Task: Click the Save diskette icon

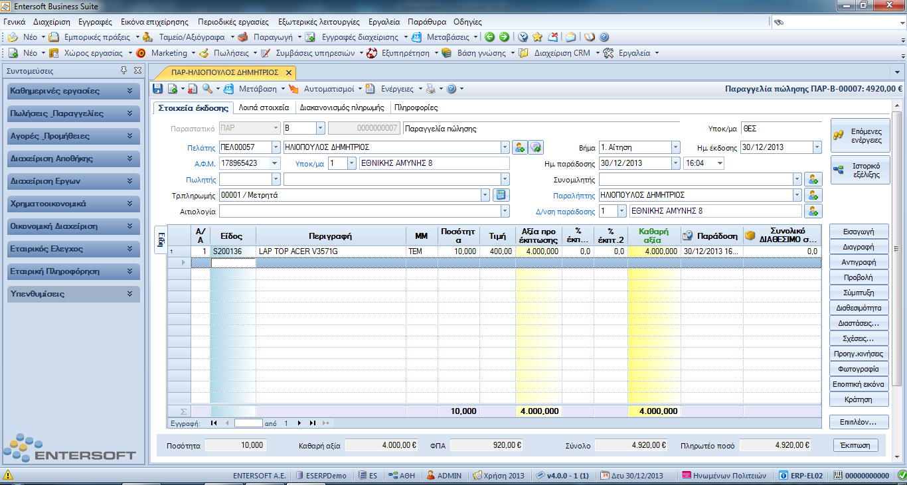Action: tap(157, 88)
